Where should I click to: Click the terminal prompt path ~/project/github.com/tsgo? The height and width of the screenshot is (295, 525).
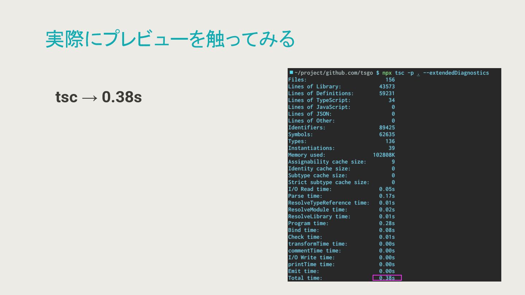coord(334,73)
